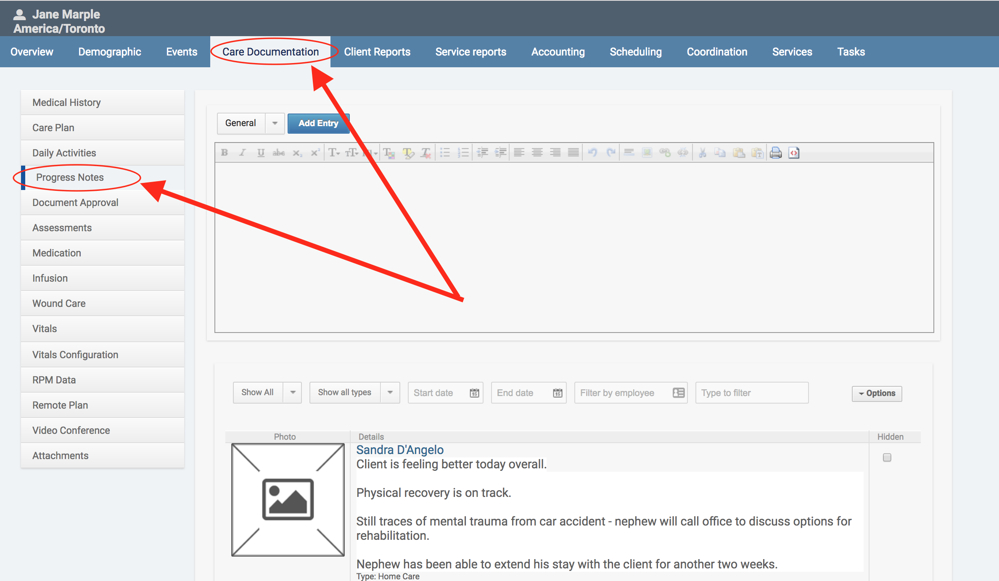Expand the General note type dropdown
999x581 pixels.
[x=275, y=123]
